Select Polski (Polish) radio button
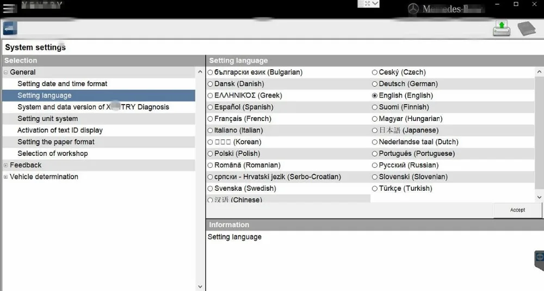This screenshot has width=544, height=291. (210, 154)
